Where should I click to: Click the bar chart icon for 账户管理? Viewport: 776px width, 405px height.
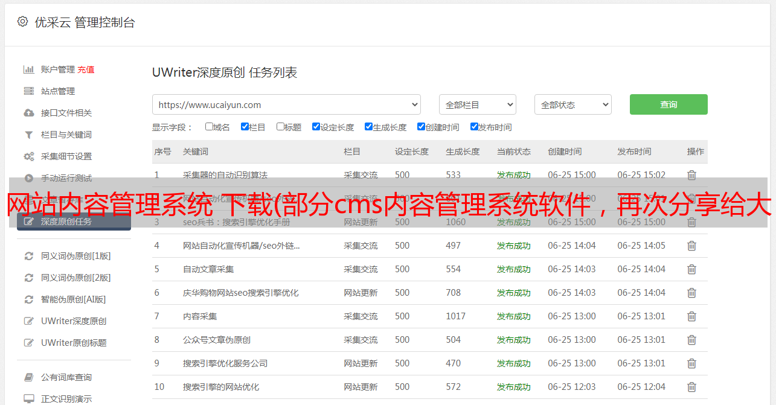28,69
